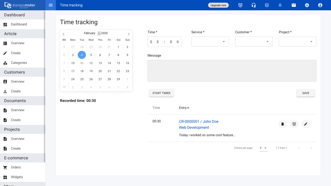
Task: Open the mail envelope icon
Action: pyautogui.click(x=293, y=5)
